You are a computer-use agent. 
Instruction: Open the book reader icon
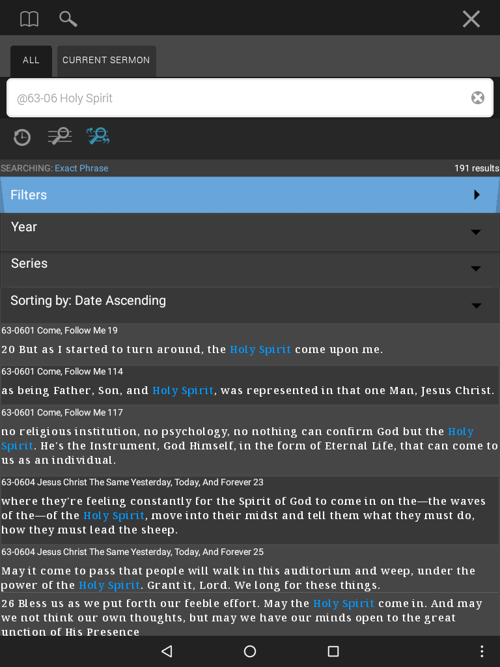coord(29,19)
